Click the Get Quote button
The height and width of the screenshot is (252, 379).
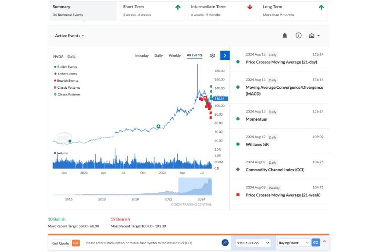60,243
